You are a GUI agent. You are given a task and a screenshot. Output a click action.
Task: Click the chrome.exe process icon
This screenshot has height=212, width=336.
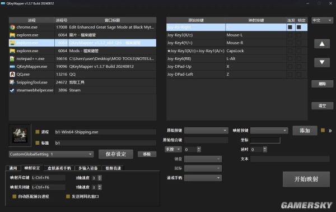coord(12,27)
